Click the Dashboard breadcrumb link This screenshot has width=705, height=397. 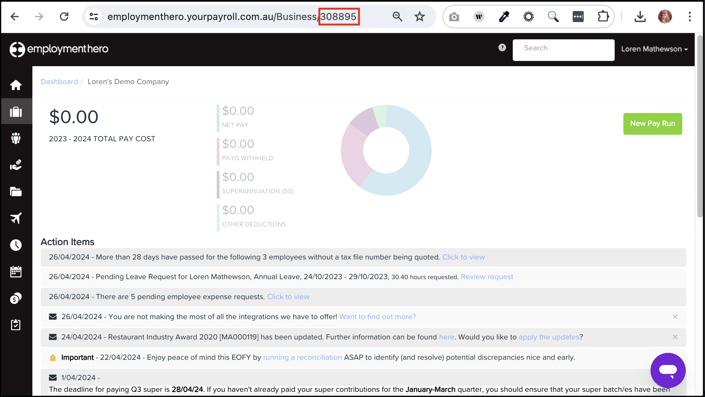click(x=59, y=82)
